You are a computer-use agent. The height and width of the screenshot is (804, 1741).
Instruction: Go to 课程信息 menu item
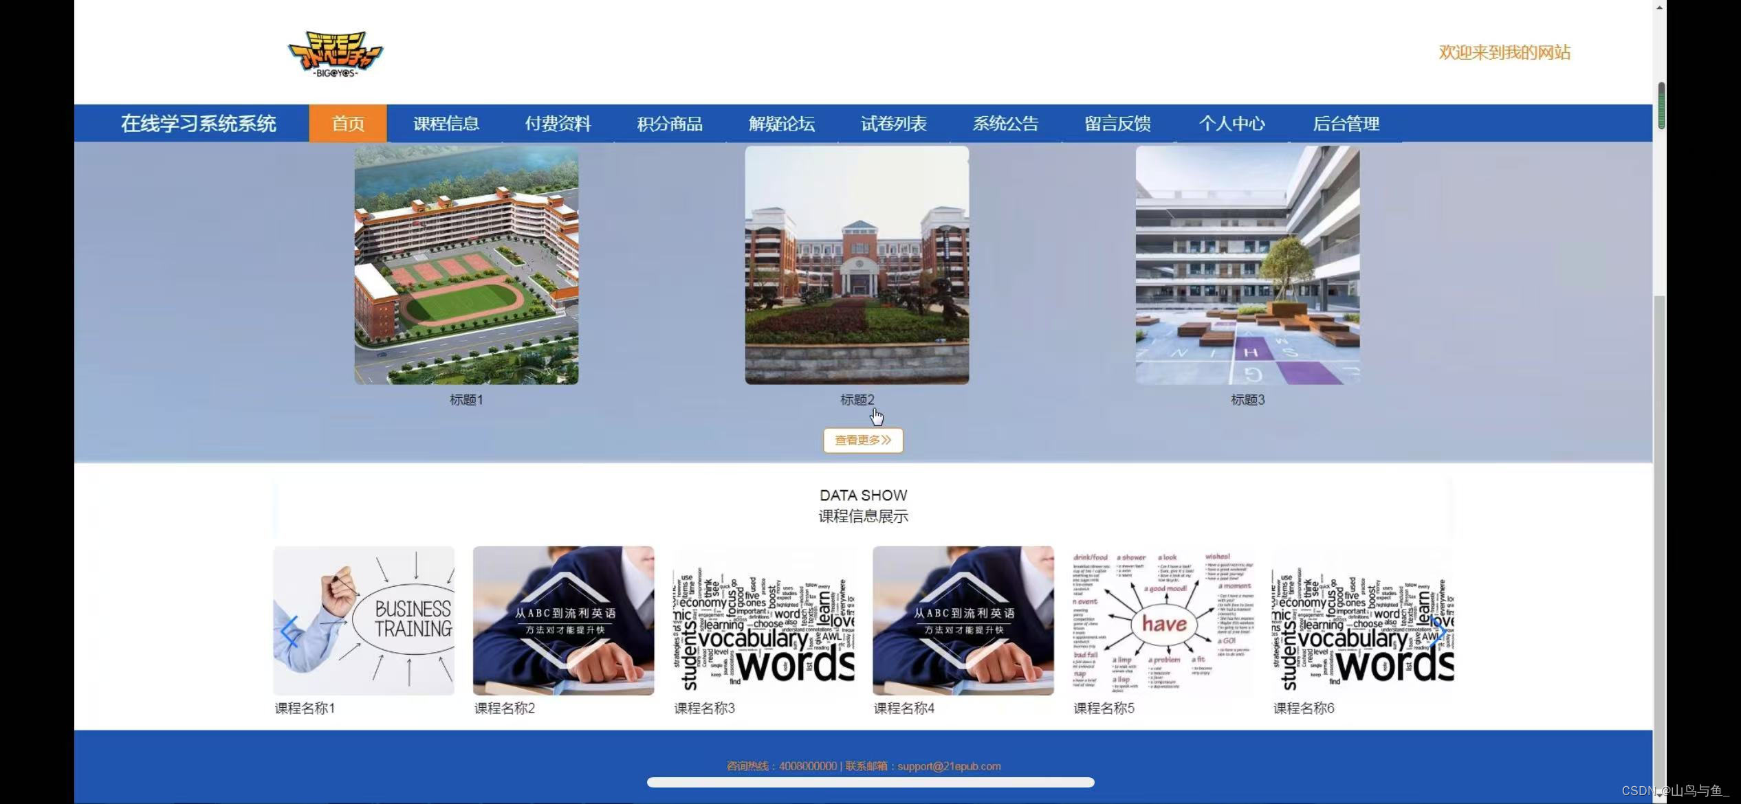pos(446,124)
